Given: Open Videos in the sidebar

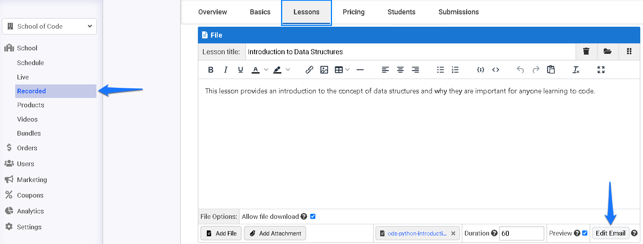Looking at the screenshot, I should click(27, 119).
